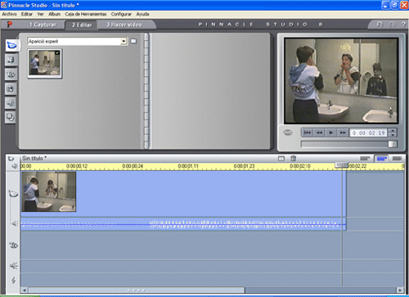
Task: Click the sound effects track icon
Action: coord(14,266)
